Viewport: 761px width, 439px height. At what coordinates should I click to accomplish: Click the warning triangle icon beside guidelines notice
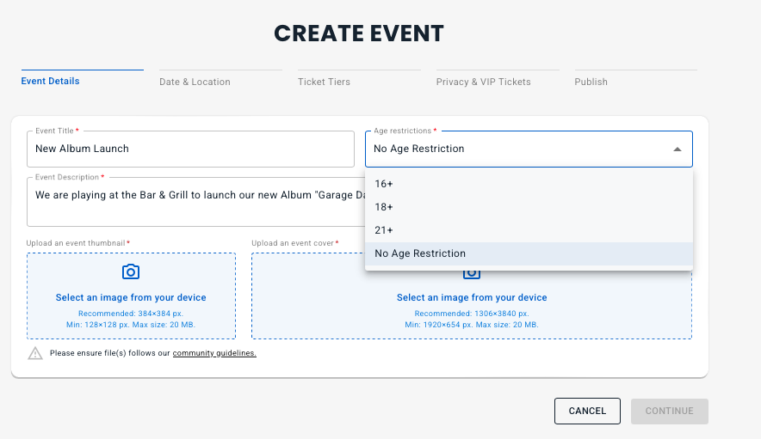click(x=35, y=353)
